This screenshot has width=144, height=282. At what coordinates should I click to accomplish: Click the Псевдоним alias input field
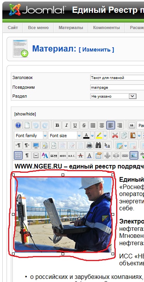click(x=117, y=88)
